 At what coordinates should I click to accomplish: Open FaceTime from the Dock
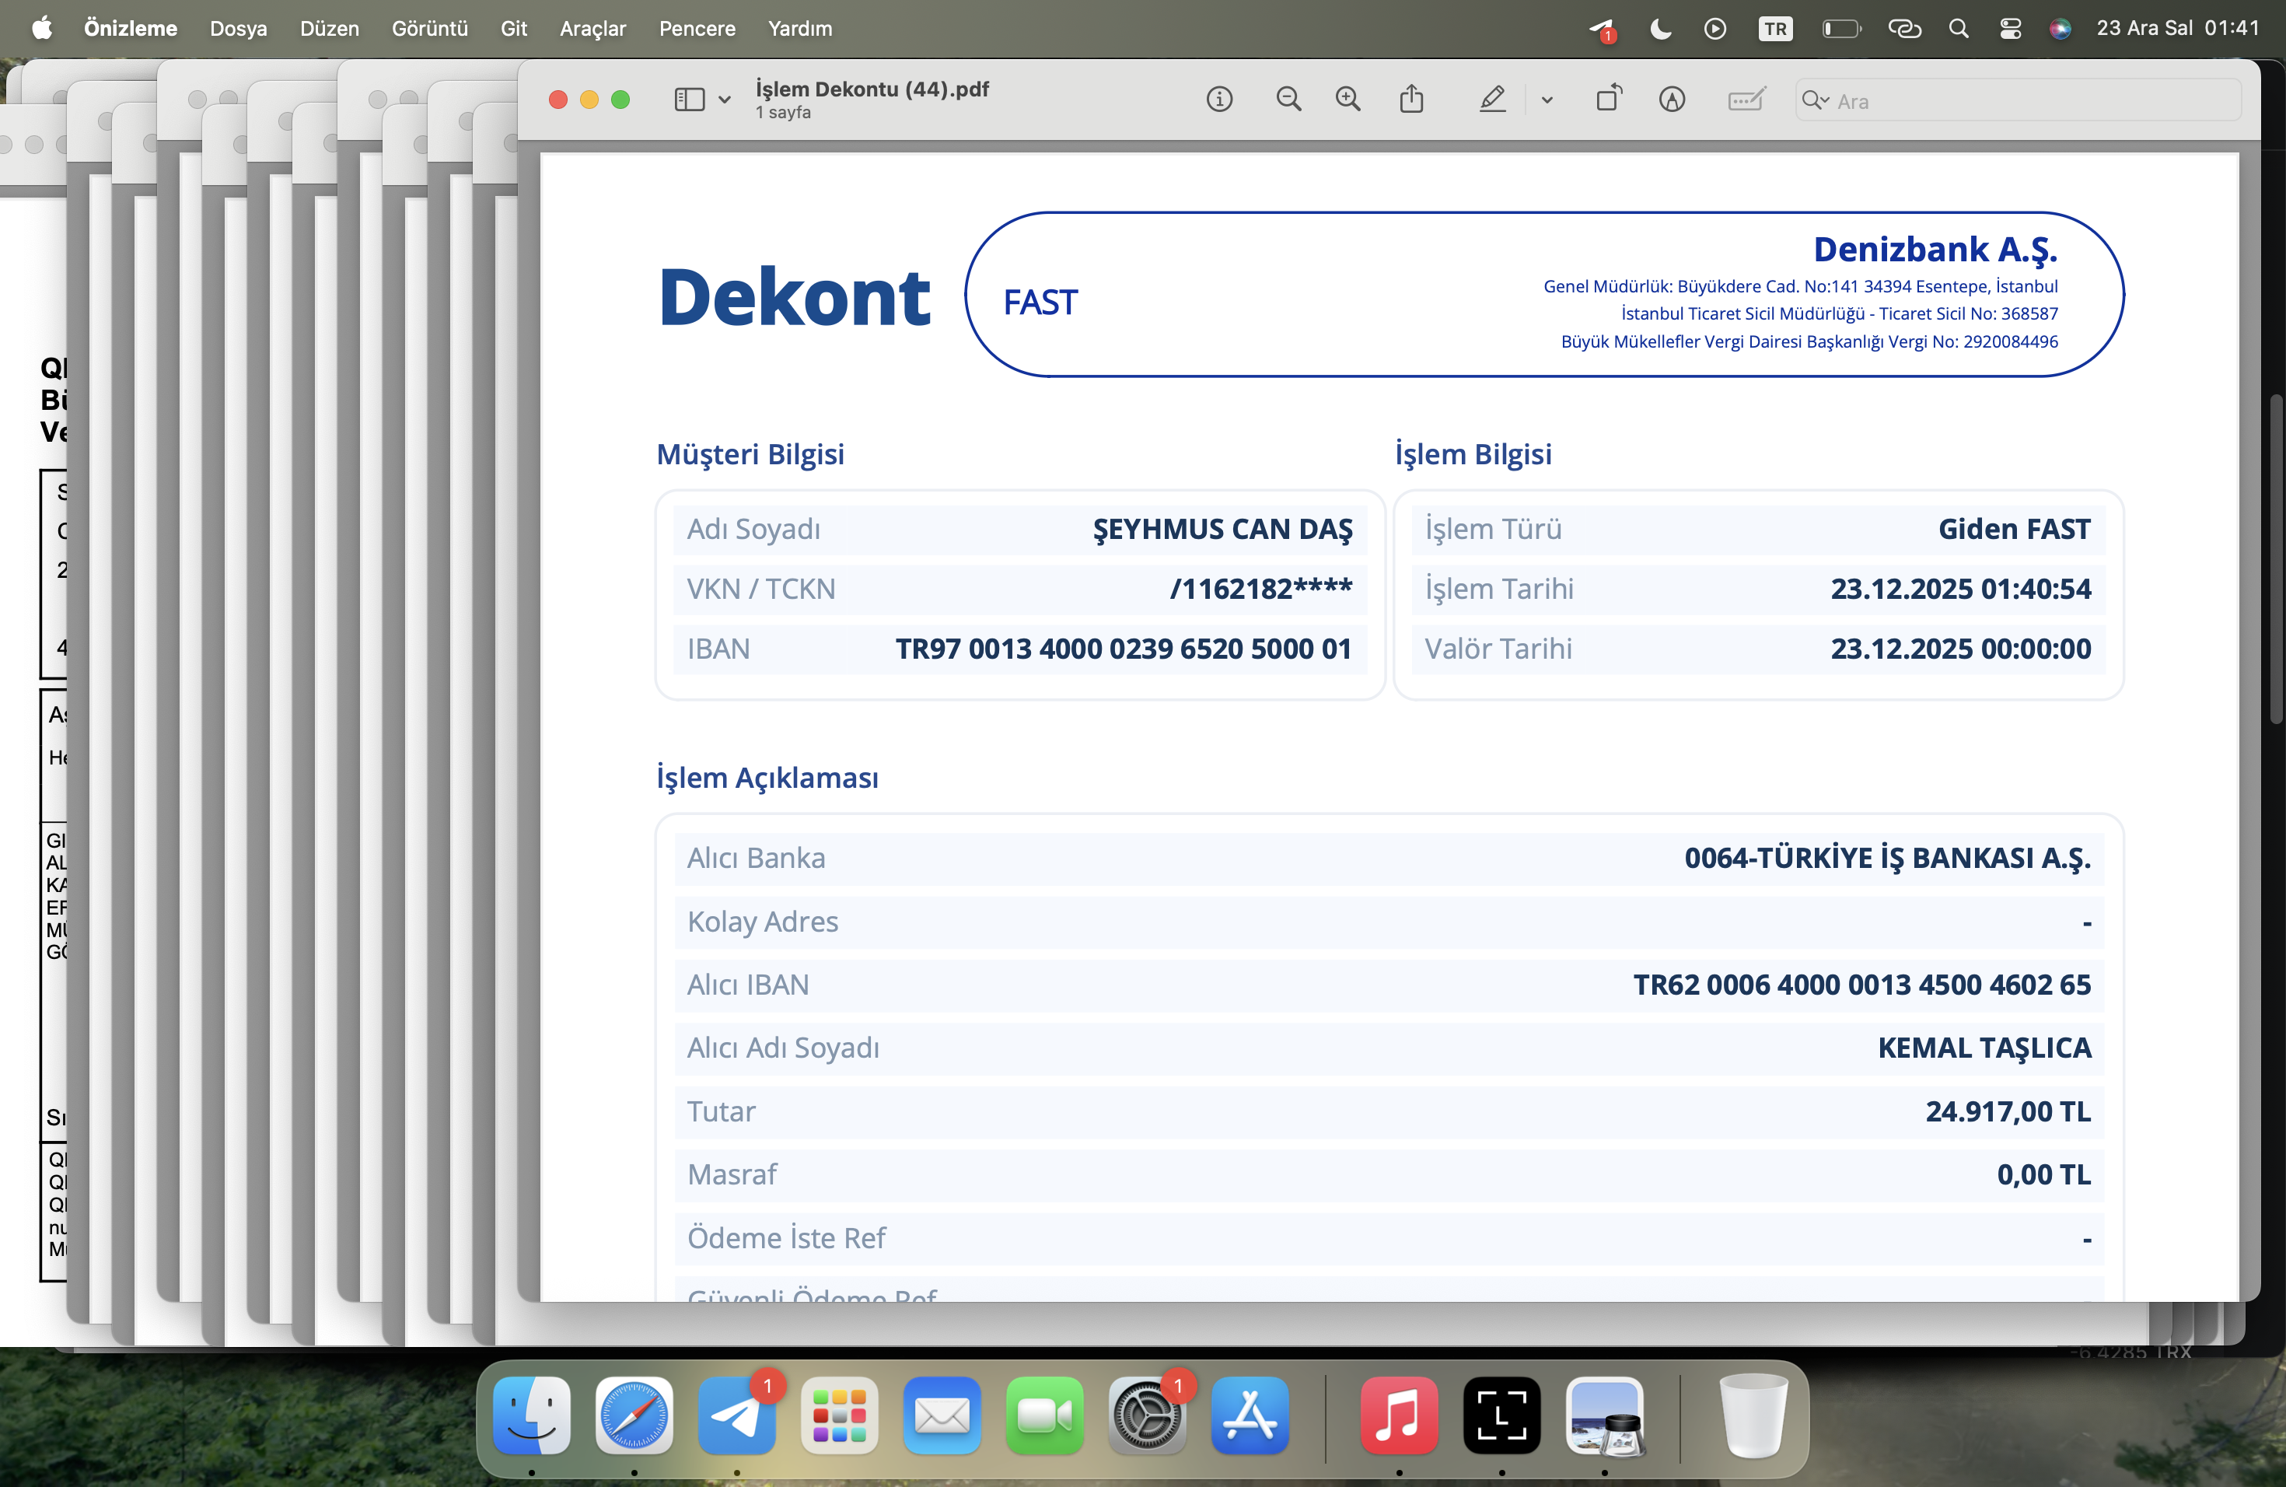click(1045, 1415)
